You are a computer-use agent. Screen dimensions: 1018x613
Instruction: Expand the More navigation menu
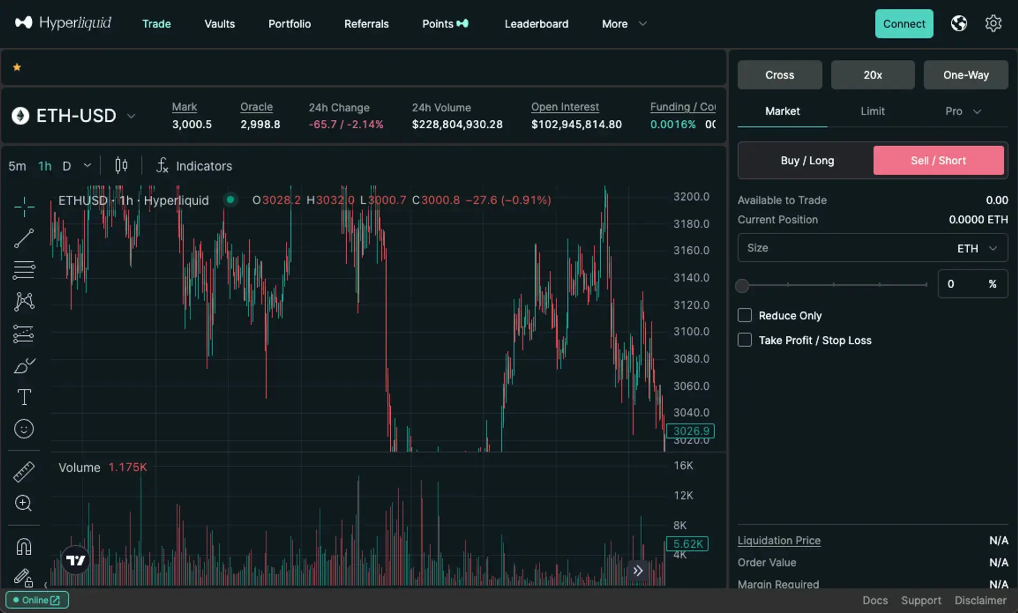pyautogui.click(x=624, y=24)
